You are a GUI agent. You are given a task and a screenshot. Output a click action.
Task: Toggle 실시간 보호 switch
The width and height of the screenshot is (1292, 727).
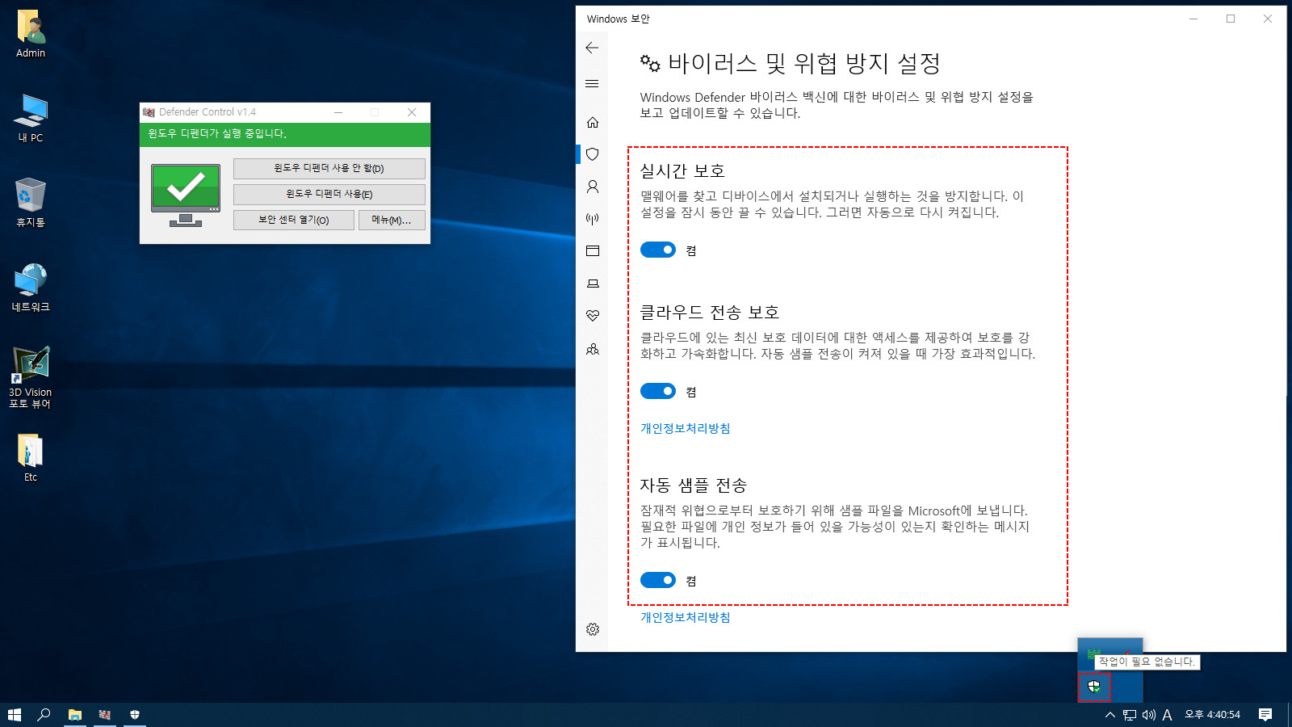pyautogui.click(x=658, y=250)
